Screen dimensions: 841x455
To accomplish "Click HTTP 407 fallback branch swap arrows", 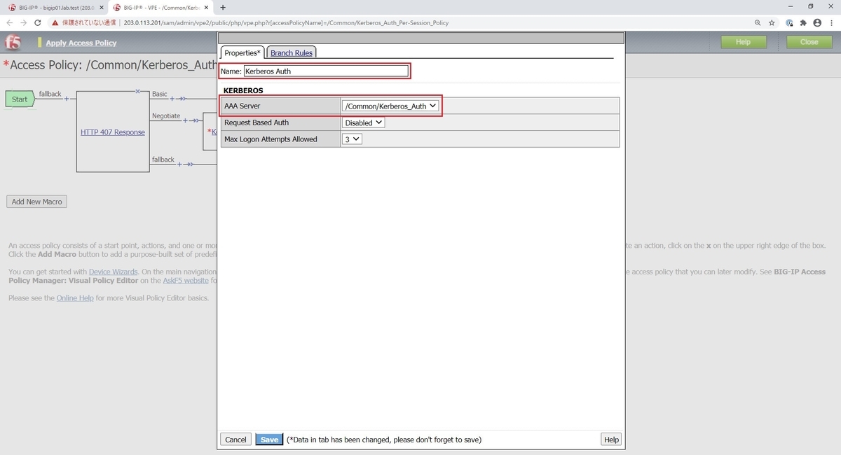I will [189, 164].
